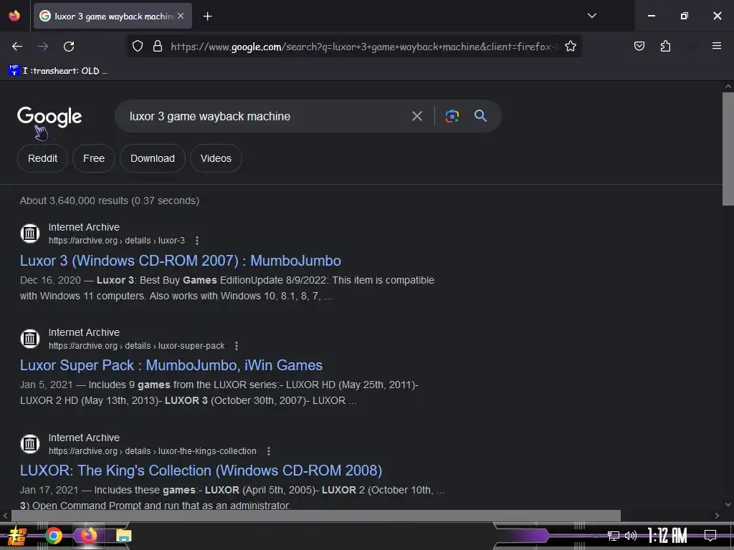Screen dimensions: 734x550
Task: Click the scroll right arrow
Action: [x=717, y=516]
